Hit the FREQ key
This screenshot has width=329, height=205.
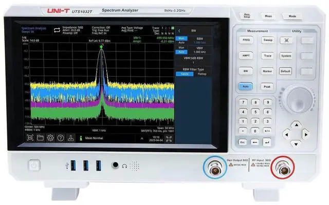pyautogui.click(x=246, y=40)
